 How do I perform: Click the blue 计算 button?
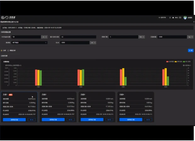coord(191,50)
